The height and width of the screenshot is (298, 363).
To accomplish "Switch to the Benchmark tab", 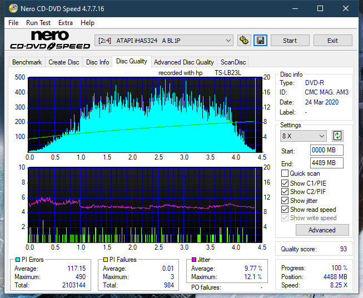I will click(x=27, y=62).
